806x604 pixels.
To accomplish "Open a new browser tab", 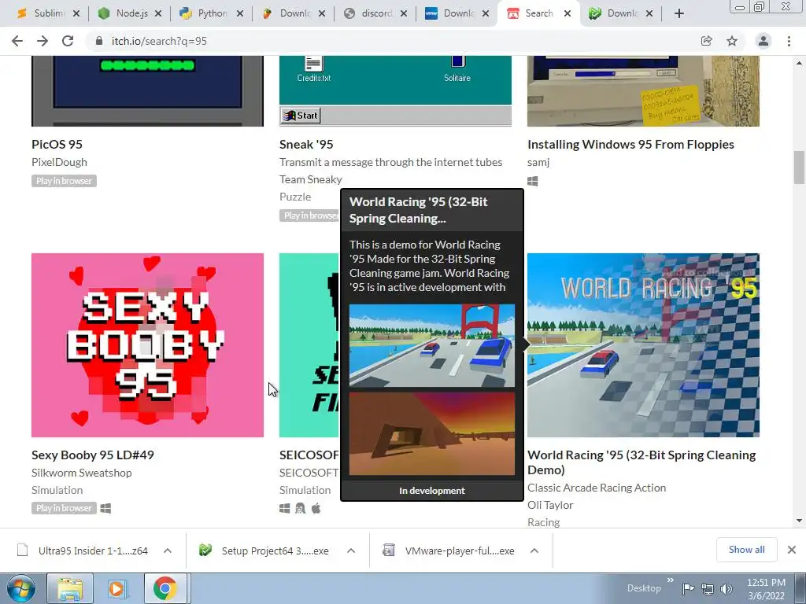I will pyautogui.click(x=679, y=13).
